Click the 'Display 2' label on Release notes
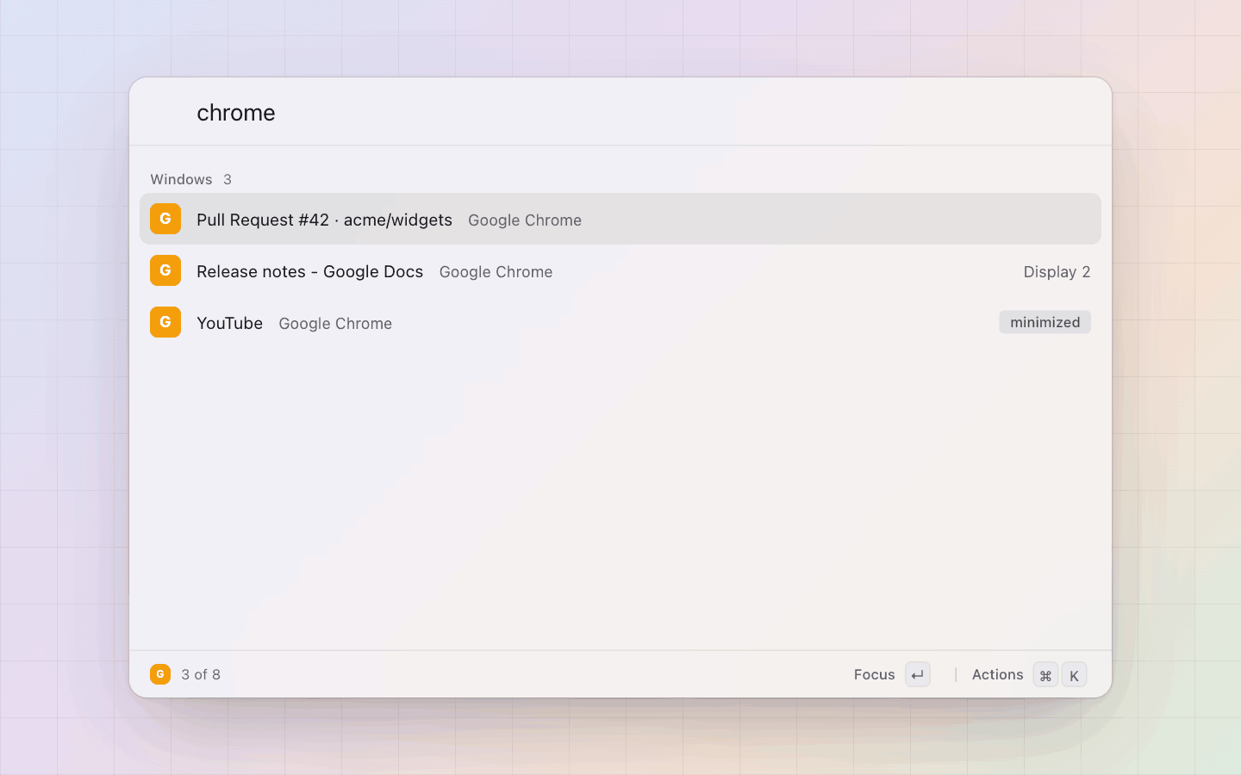Viewport: 1241px width, 775px height. tap(1057, 272)
